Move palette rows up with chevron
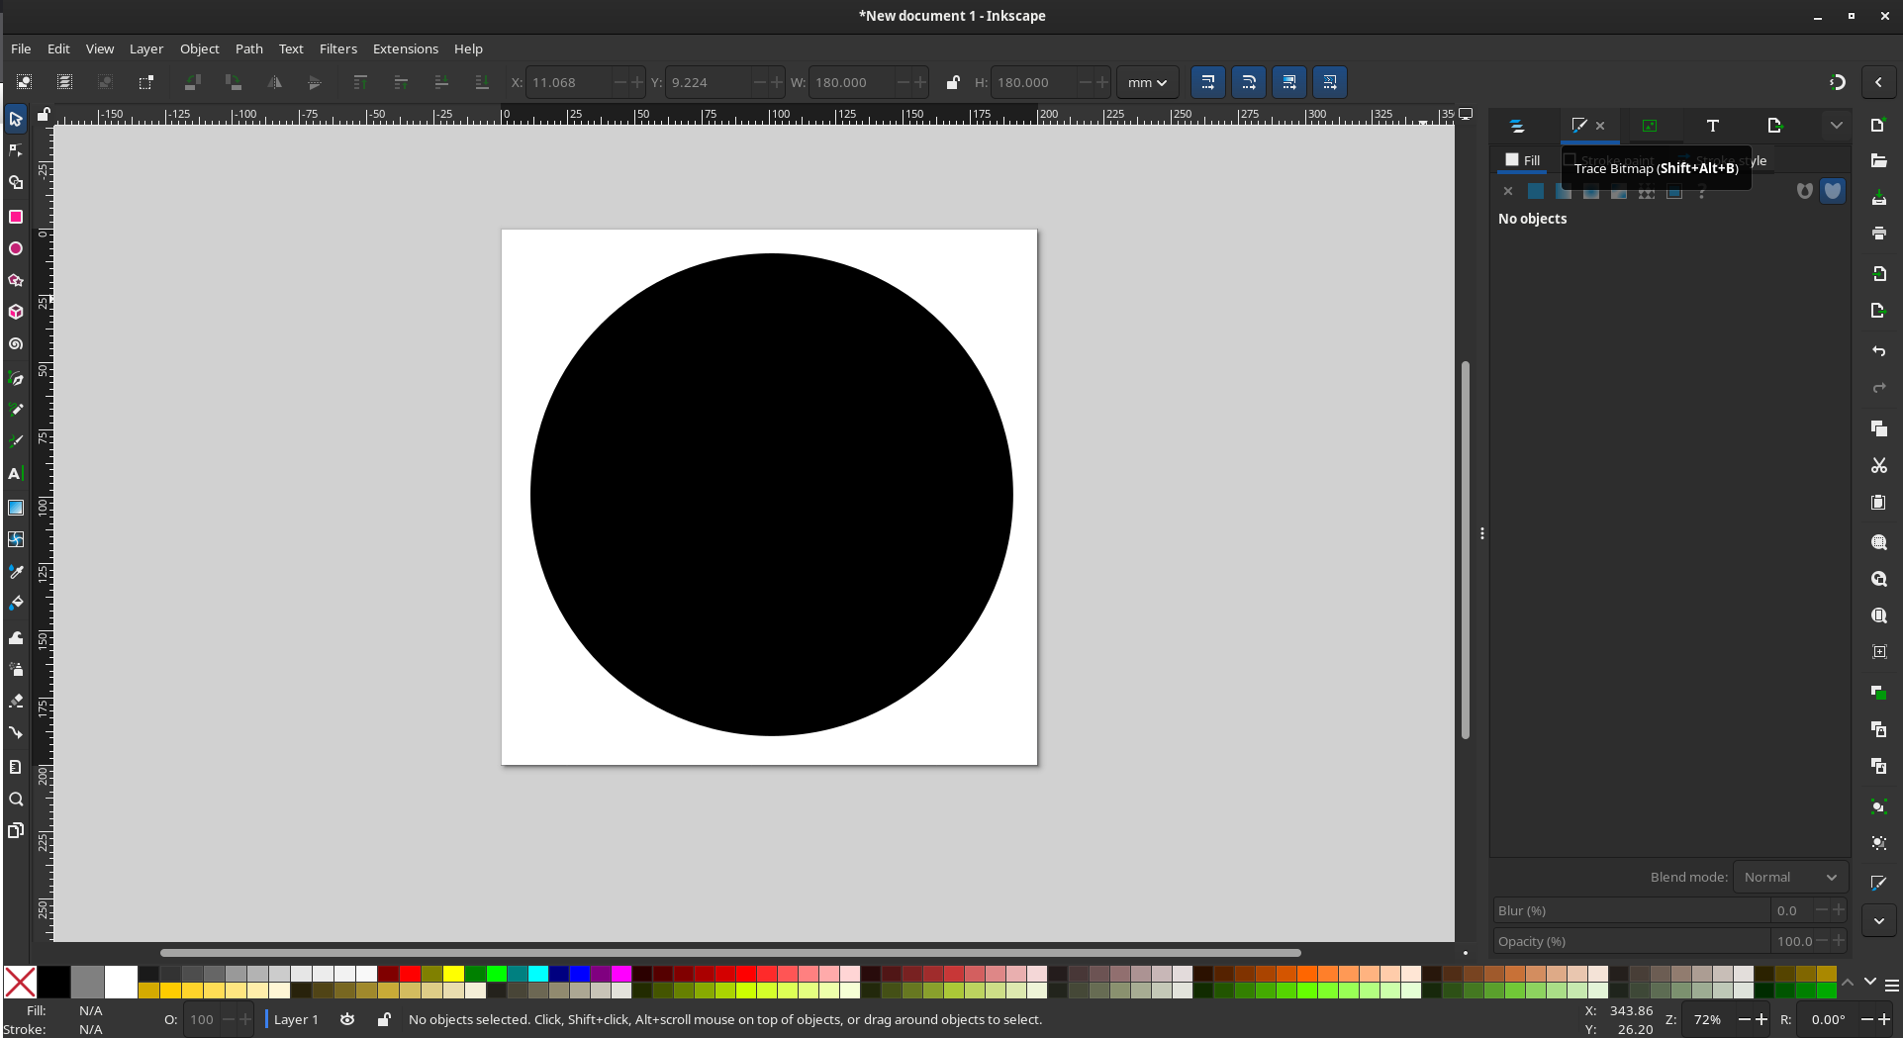Image resolution: width=1903 pixels, height=1038 pixels. pyautogui.click(x=1847, y=982)
